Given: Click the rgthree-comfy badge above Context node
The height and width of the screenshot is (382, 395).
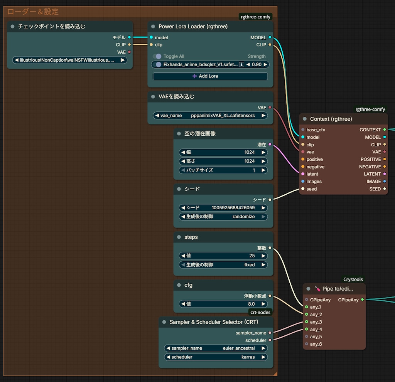Looking at the screenshot, I should [x=370, y=109].
